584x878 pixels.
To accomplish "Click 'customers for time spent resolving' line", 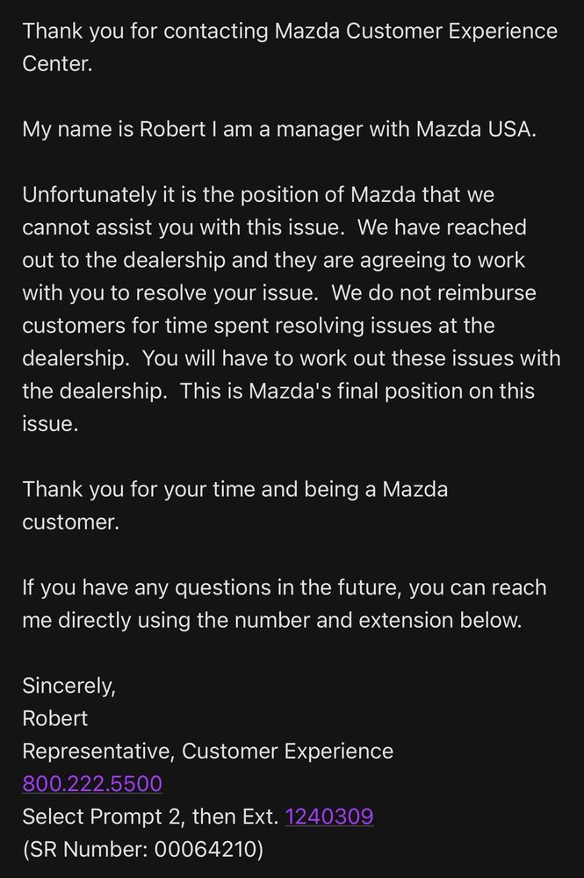I will tap(193, 326).
